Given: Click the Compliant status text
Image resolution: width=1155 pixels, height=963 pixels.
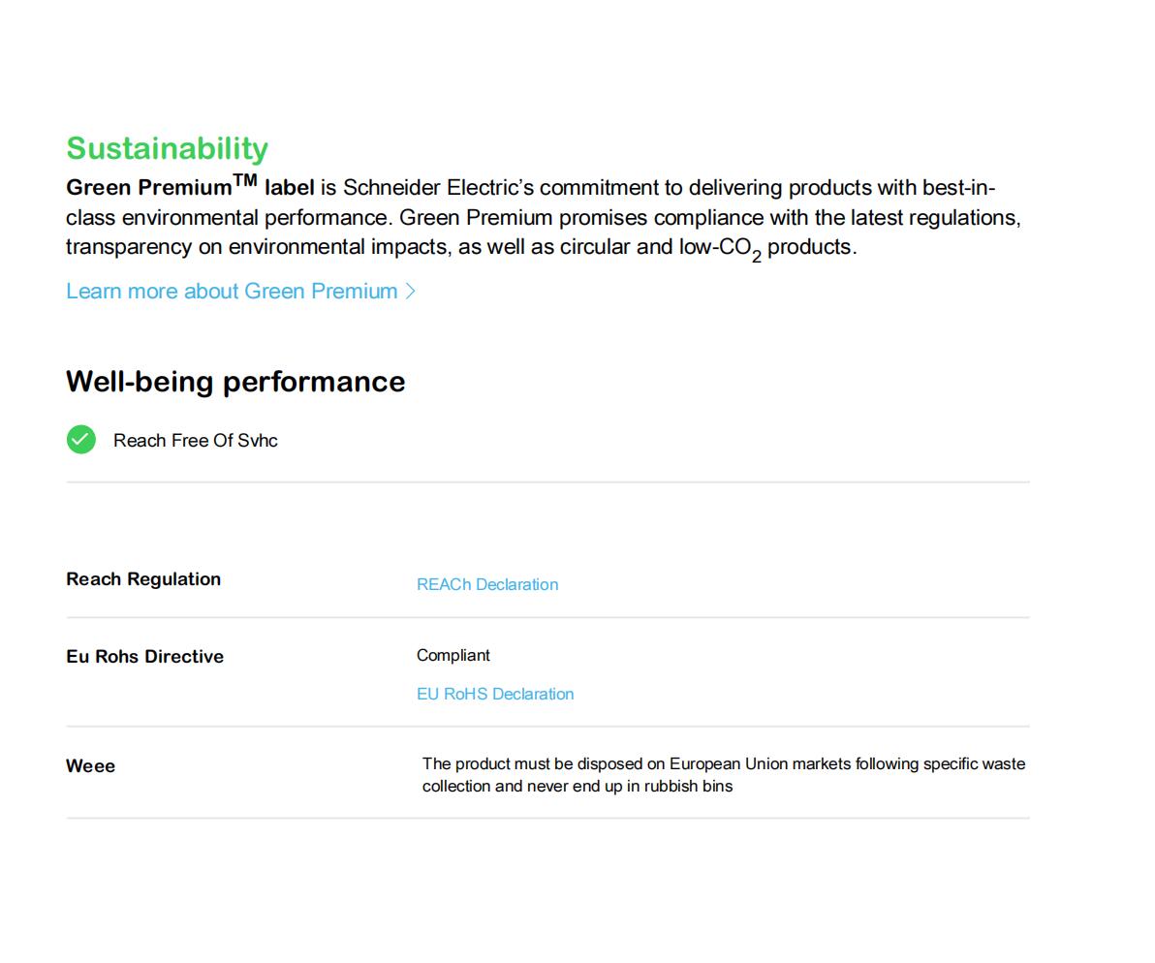Looking at the screenshot, I should pos(453,656).
